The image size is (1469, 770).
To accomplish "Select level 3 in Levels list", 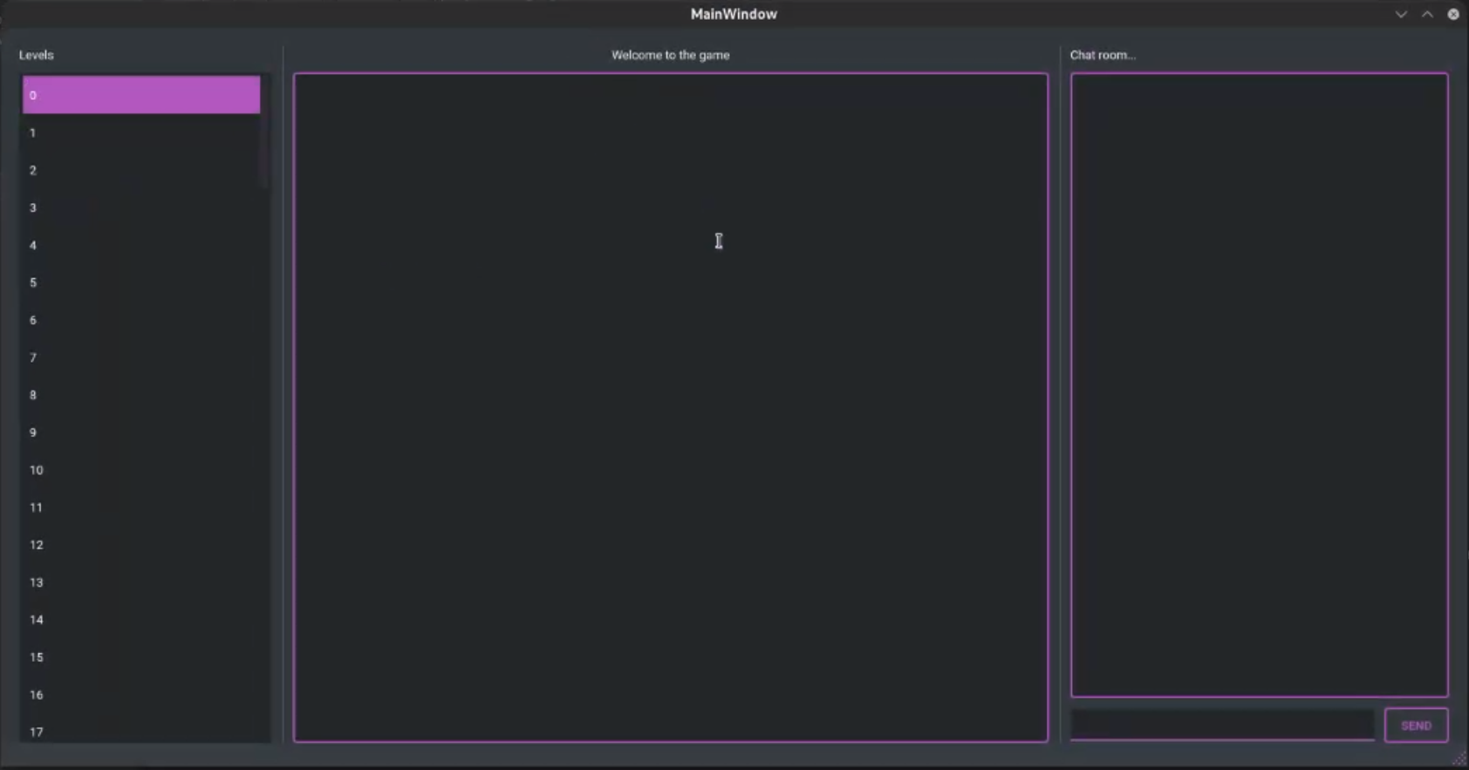I will coord(141,208).
